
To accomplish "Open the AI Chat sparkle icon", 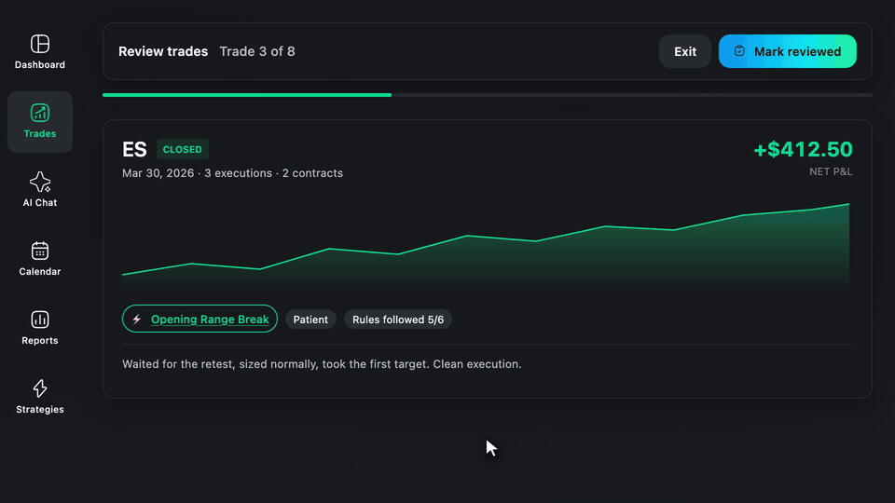I will click(40, 182).
